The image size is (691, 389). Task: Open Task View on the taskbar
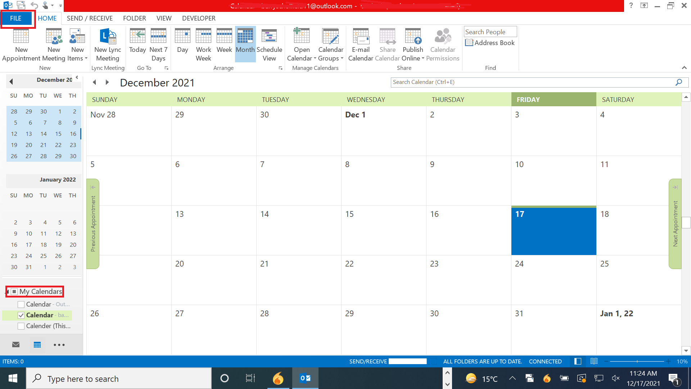click(x=250, y=378)
